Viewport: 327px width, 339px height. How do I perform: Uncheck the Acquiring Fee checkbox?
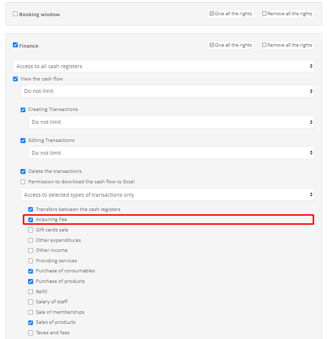pos(31,219)
